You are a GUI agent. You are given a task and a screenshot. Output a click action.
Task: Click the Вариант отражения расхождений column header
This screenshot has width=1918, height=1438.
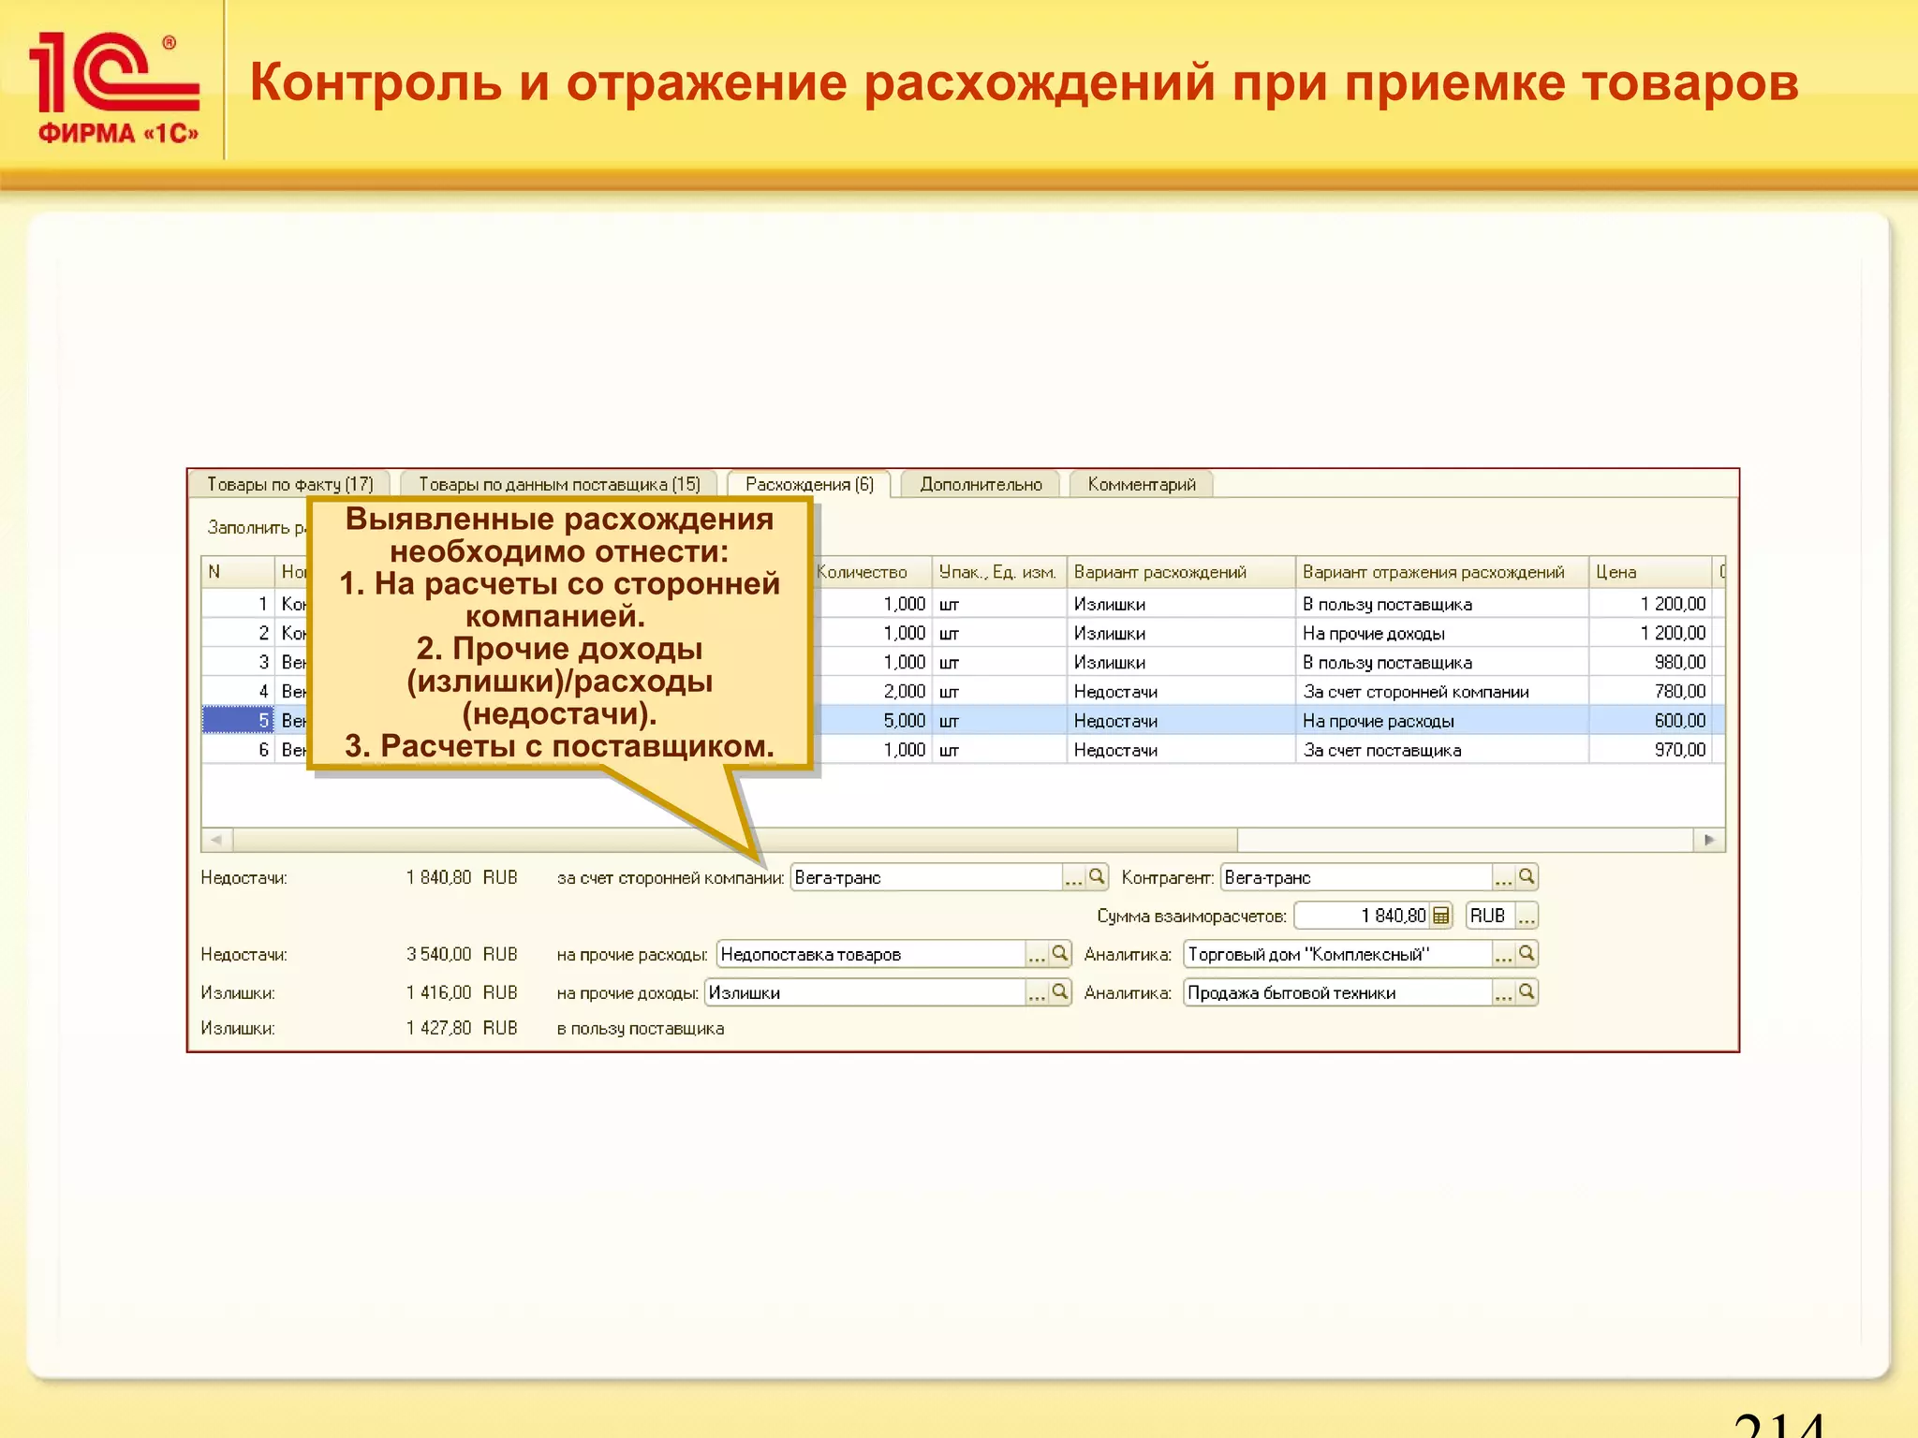tap(1442, 572)
